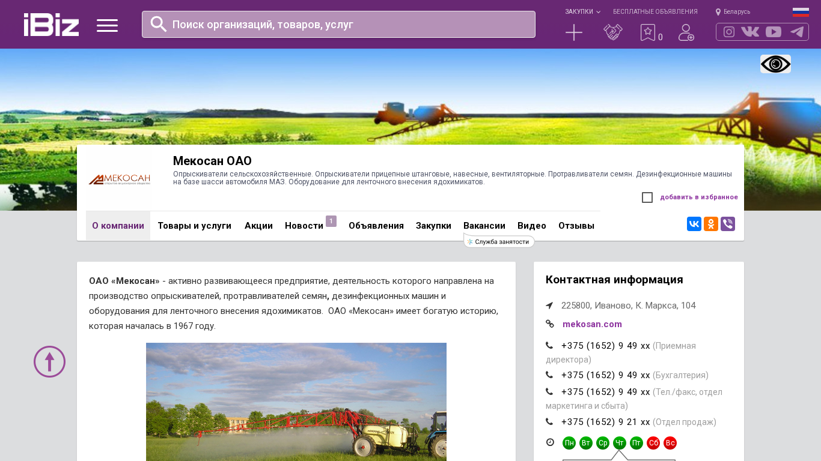Open the Вакансии tab
821x461 pixels.
tap(484, 226)
